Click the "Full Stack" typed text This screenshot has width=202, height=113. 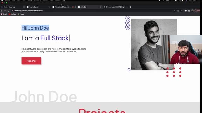(54, 38)
